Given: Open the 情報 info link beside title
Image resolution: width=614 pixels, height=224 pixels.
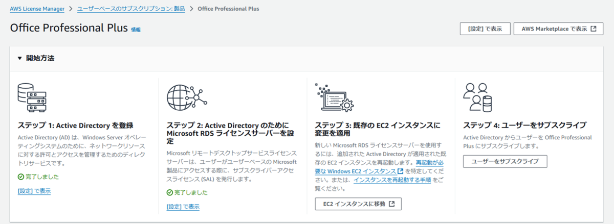Looking at the screenshot, I should (x=136, y=30).
